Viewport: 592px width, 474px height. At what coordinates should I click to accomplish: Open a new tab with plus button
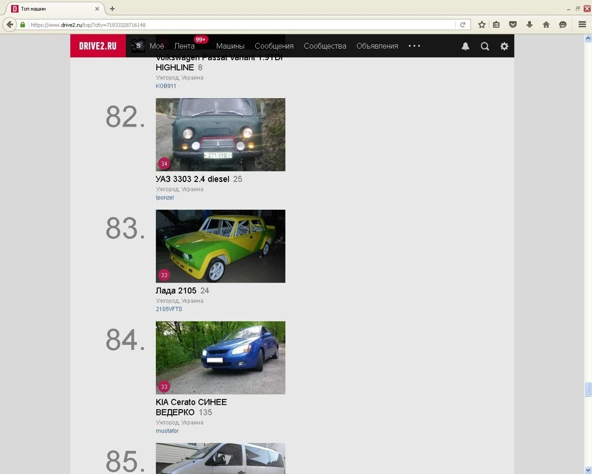tap(112, 9)
